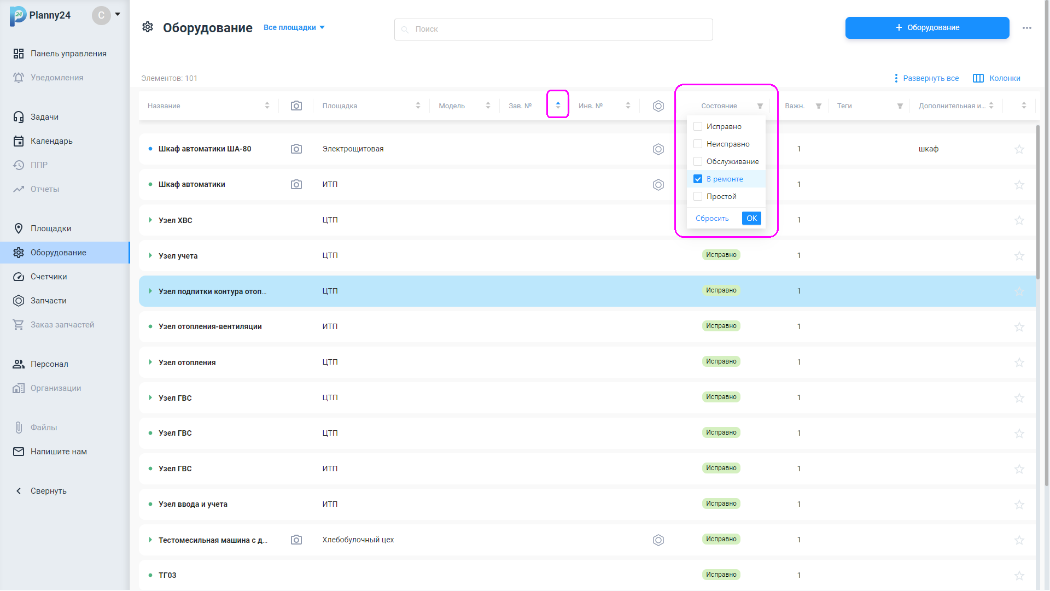
Task: Open photo of Шкаф автоматики ИТП row
Action: click(x=296, y=184)
